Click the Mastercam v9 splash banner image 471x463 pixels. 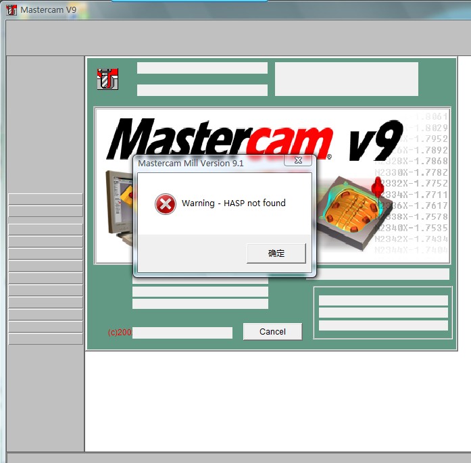pyautogui.click(x=272, y=185)
